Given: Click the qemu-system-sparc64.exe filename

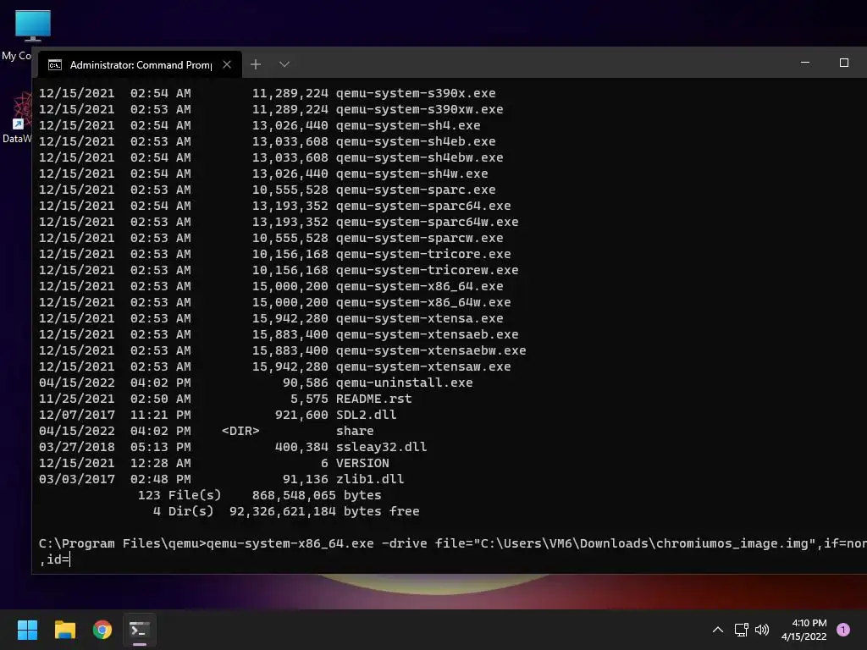Looking at the screenshot, I should 423,206.
